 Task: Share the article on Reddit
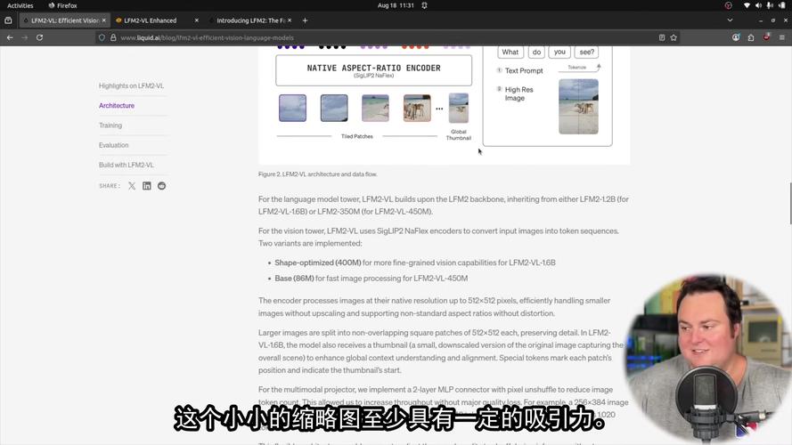coord(161,186)
